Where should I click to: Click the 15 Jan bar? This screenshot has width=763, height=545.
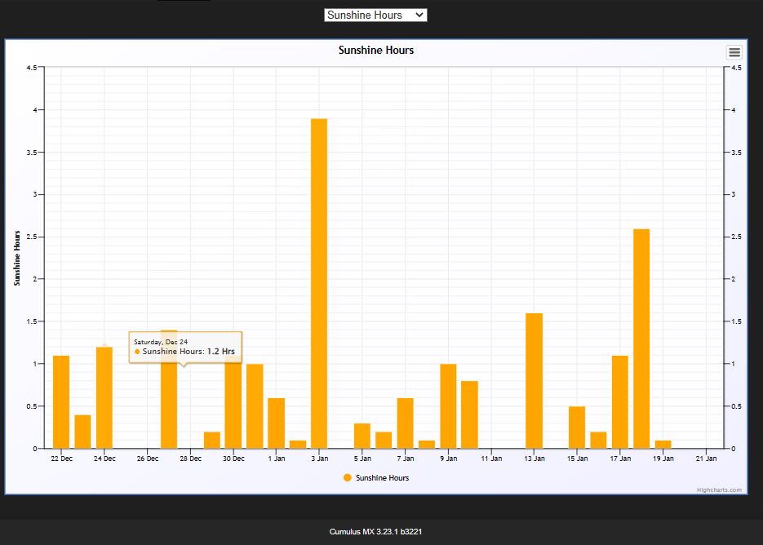click(x=577, y=427)
